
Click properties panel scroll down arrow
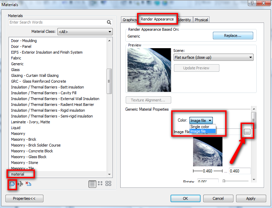point(254,180)
